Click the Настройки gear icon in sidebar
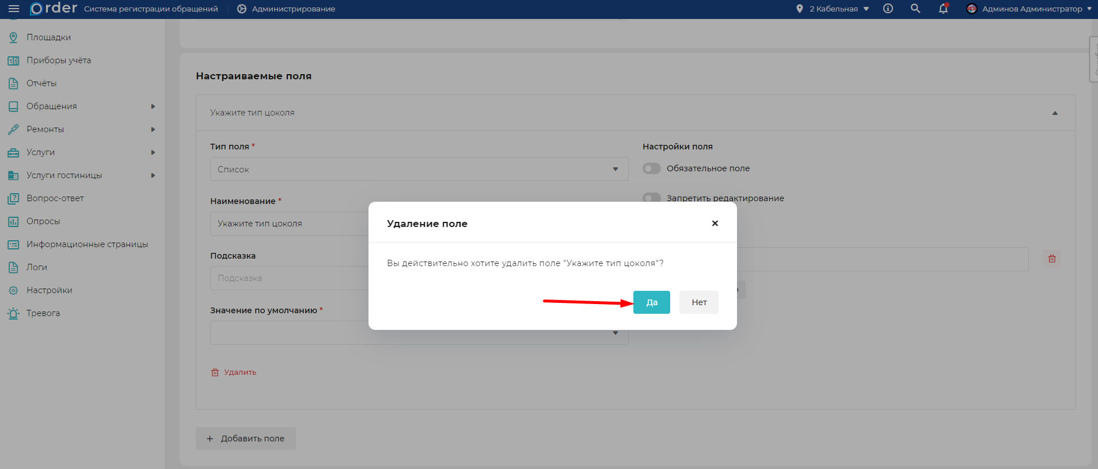 (x=13, y=290)
